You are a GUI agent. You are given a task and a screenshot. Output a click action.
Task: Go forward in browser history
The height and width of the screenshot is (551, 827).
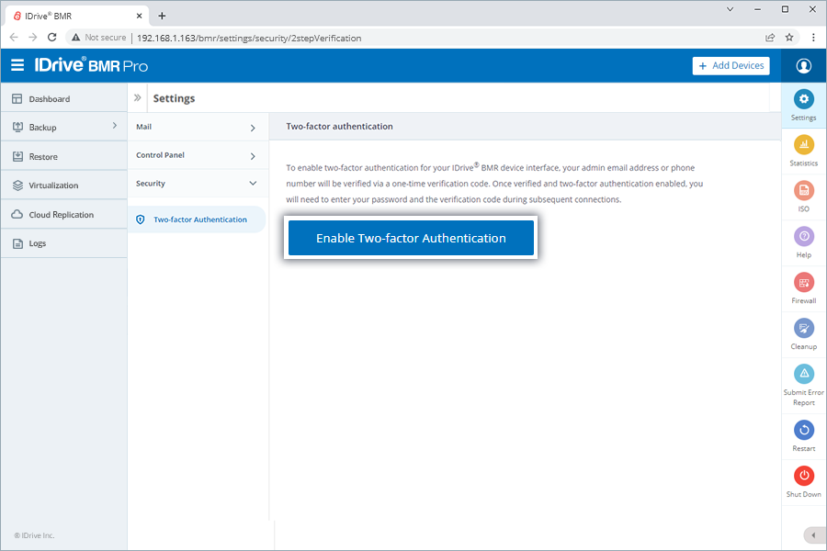coord(33,38)
